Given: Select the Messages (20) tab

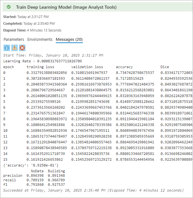Looking at the screenshot, I should click(x=69, y=40).
